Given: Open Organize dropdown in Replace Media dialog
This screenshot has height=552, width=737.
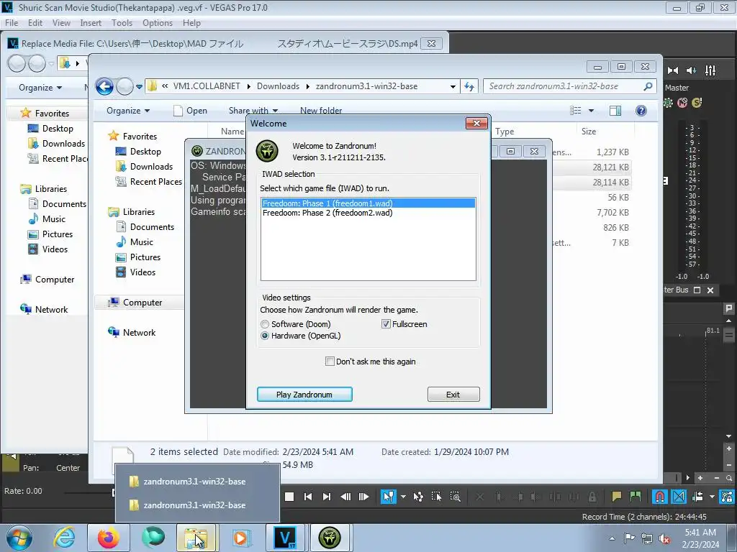Looking at the screenshot, I should coord(40,88).
